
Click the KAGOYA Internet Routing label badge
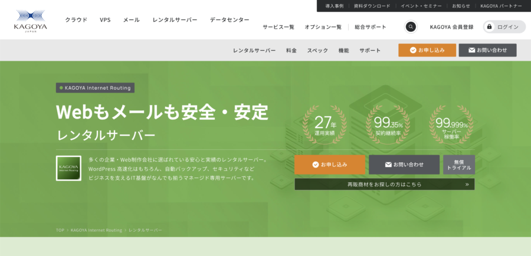[x=95, y=88]
